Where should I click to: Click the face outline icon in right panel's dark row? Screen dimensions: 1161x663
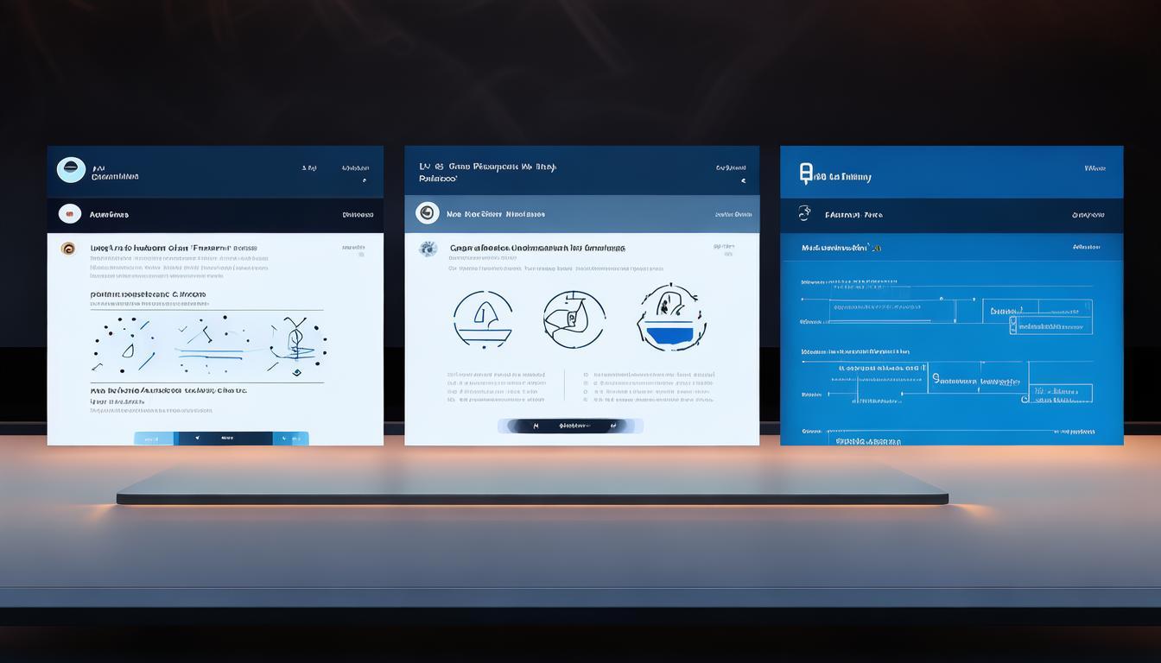pos(804,213)
